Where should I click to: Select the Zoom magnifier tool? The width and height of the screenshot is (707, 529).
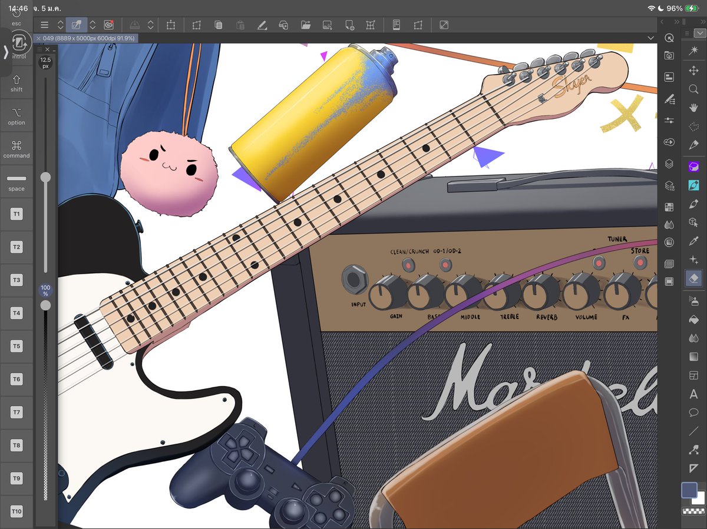[693, 89]
